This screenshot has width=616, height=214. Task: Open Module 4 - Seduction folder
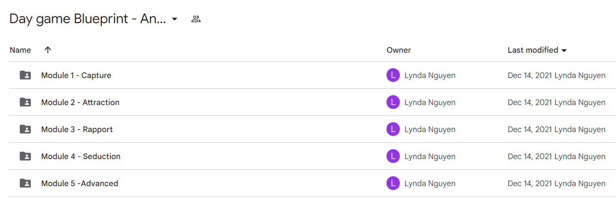coord(81,157)
